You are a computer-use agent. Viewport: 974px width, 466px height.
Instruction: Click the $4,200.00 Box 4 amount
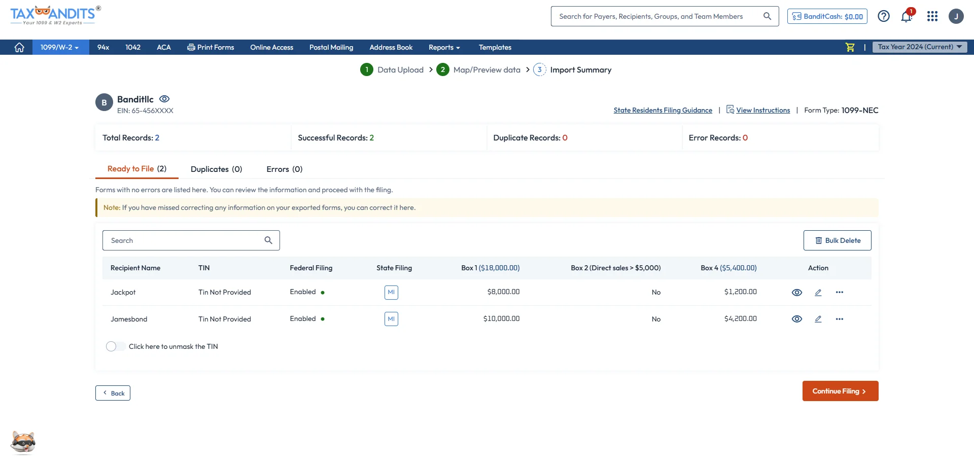pos(741,319)
